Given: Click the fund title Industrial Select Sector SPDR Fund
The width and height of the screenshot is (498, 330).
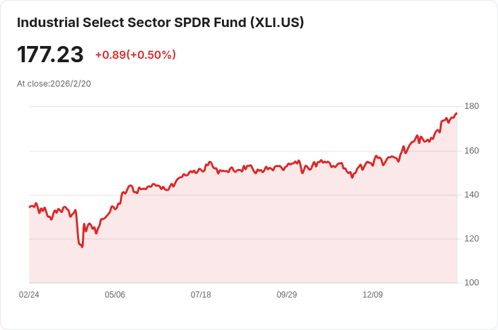Looking at the screenshot, I should coord(131,22).
